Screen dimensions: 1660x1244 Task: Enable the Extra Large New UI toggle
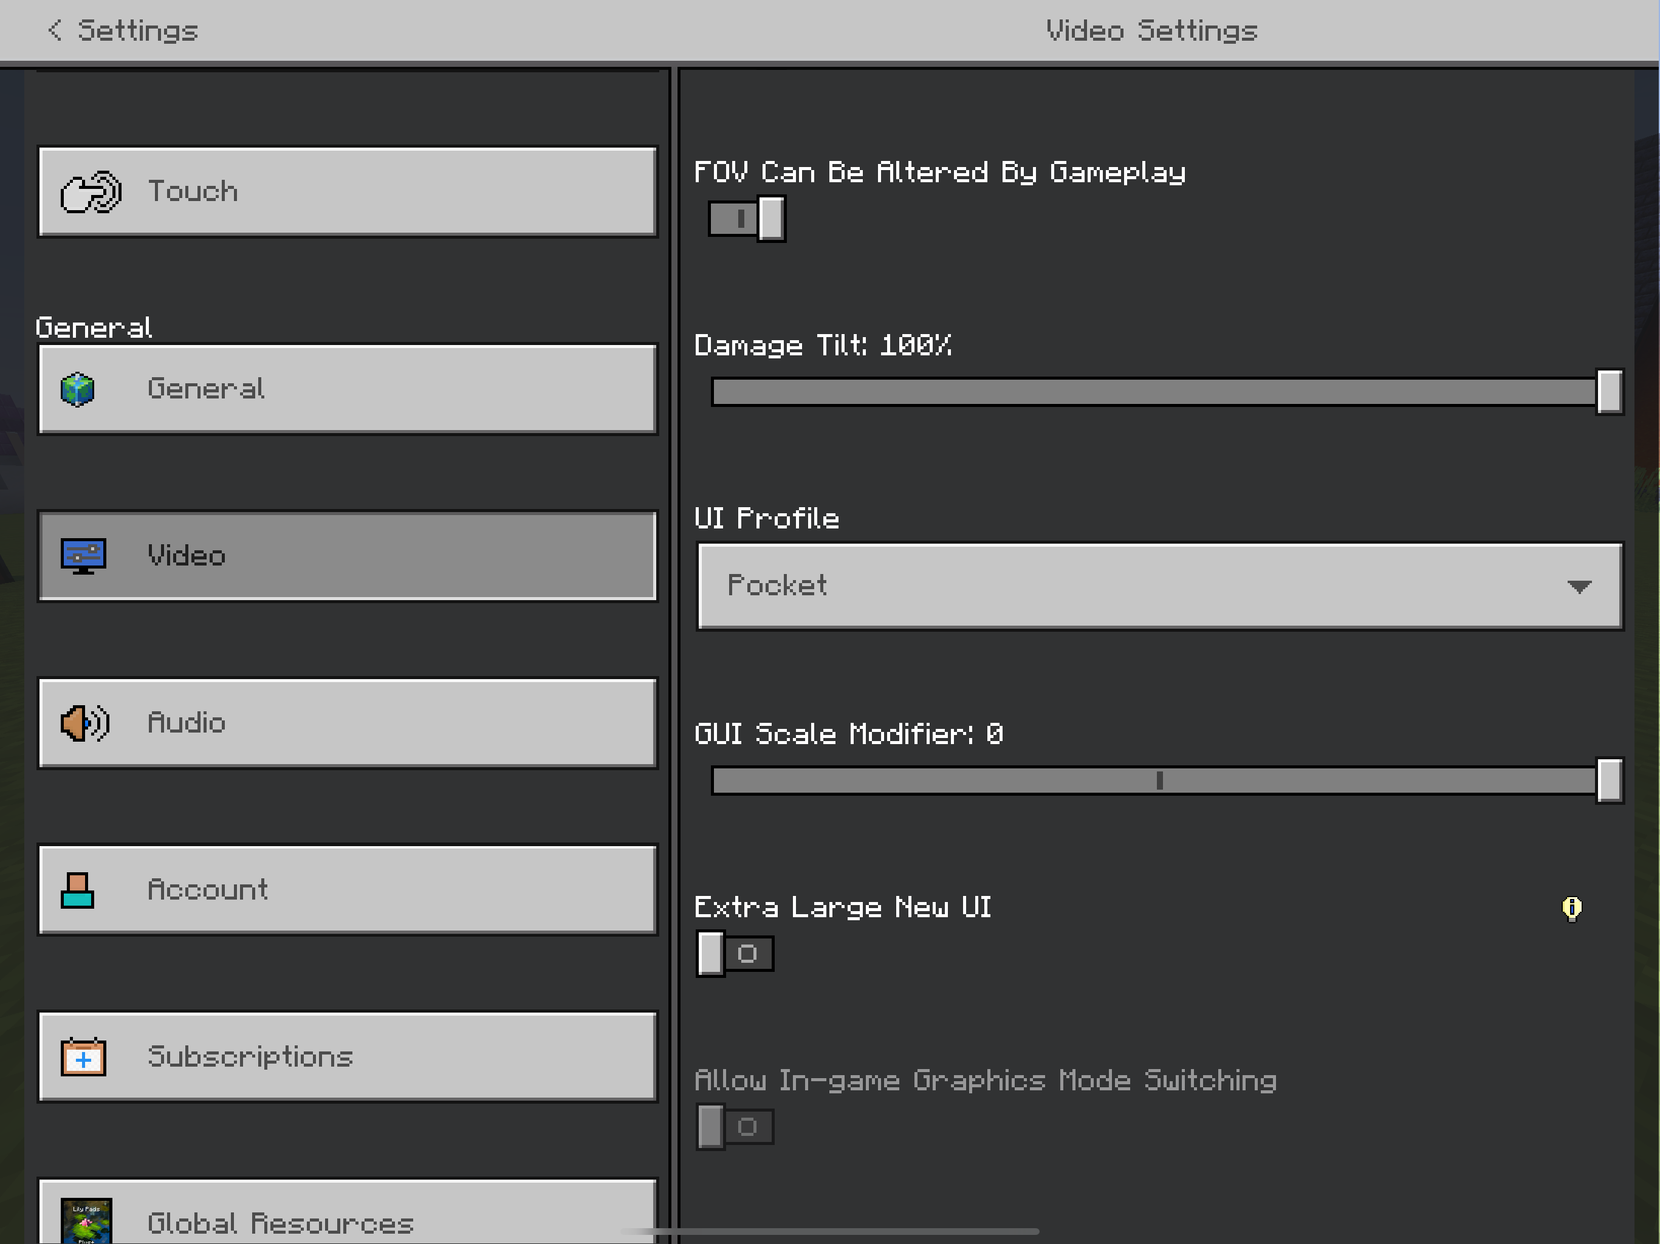pos(735,954)
